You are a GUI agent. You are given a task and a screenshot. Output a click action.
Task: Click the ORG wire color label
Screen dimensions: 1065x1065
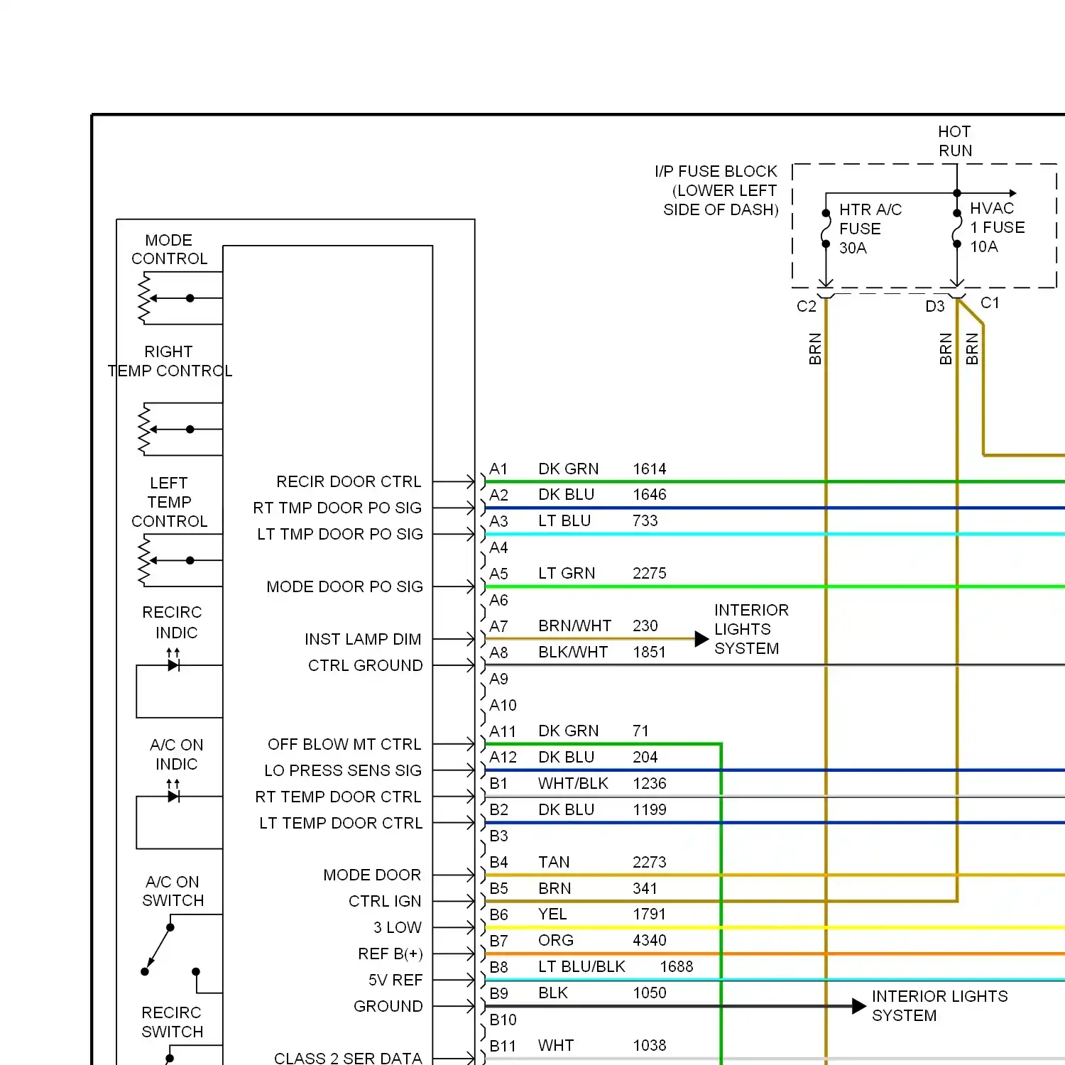556,941
